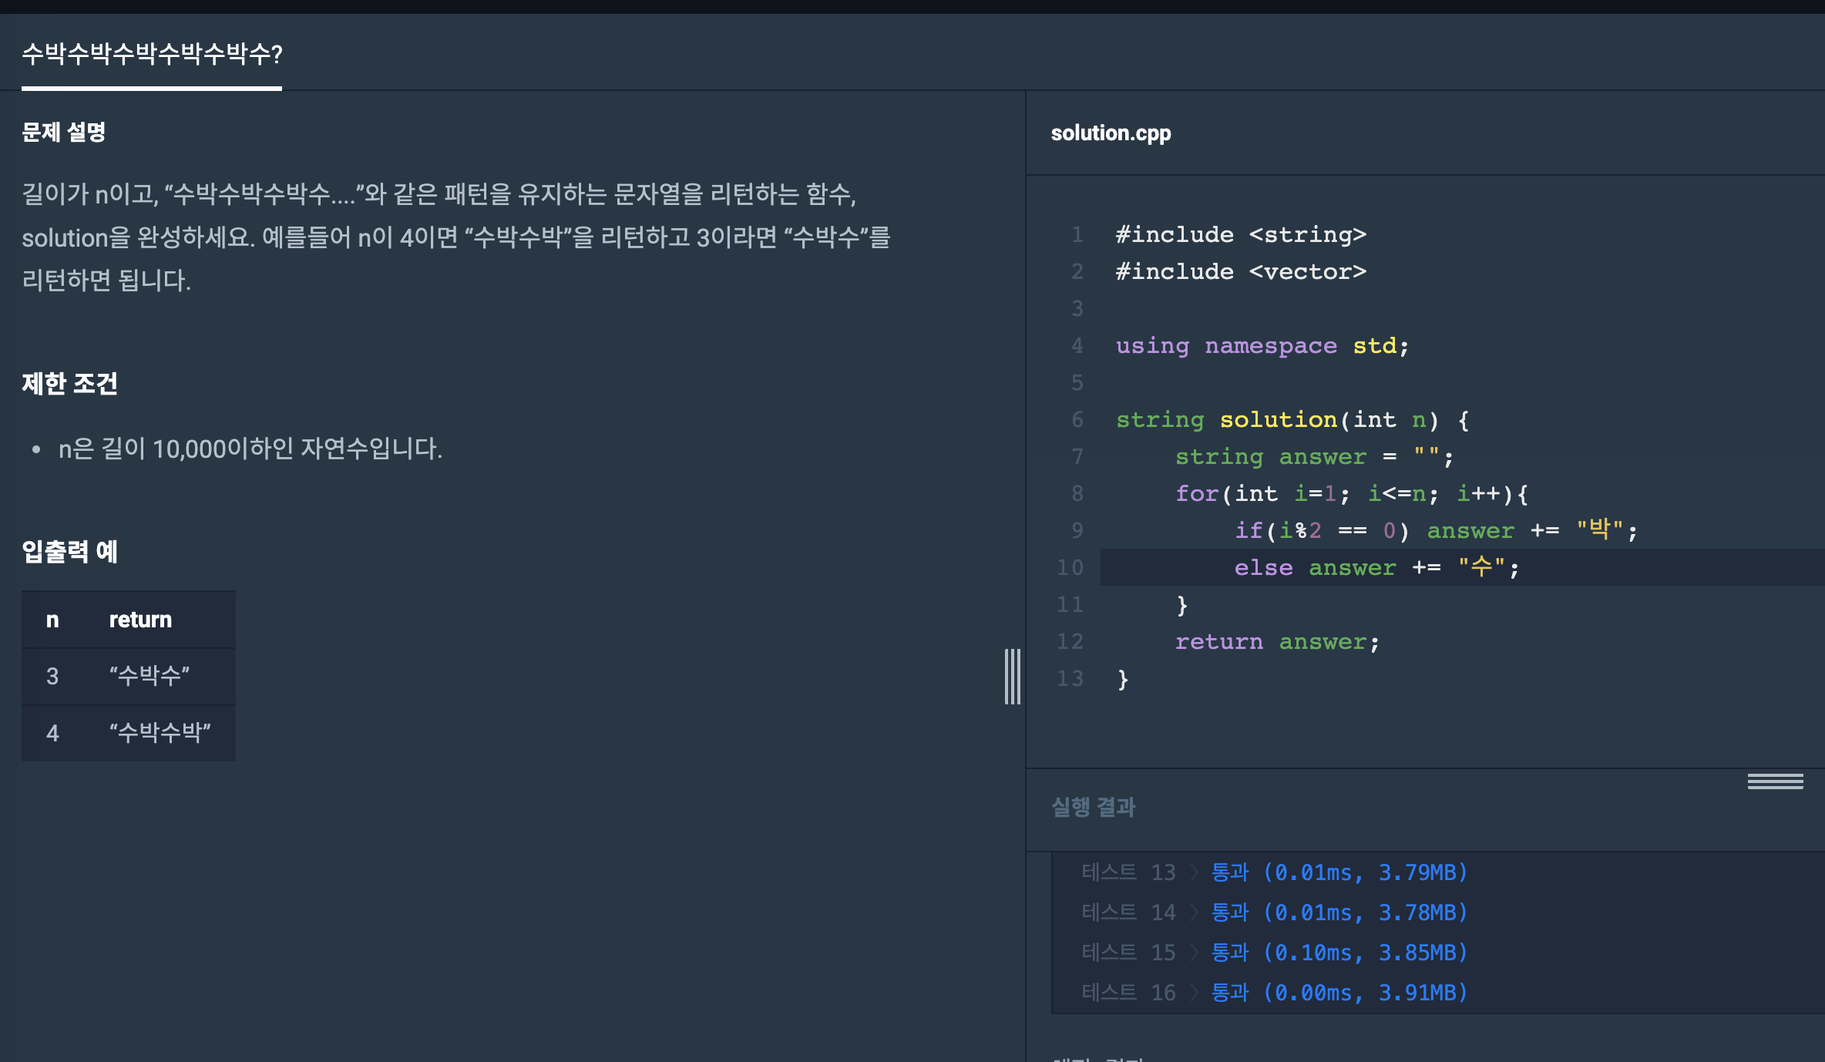1825x1062 pixels.
Task: Click the for loop code line
Action: coord(1350,494)
